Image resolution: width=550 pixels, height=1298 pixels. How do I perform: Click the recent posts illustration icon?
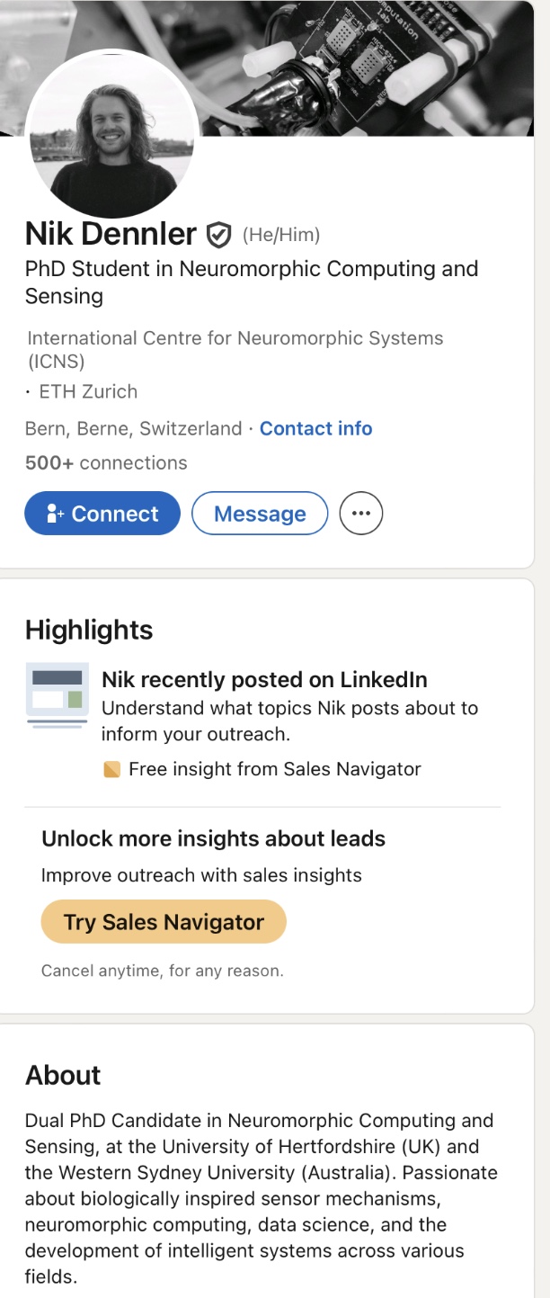pos(57,695)
